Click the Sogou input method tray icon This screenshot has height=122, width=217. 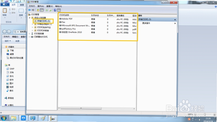click(189, 119)
